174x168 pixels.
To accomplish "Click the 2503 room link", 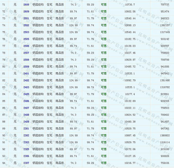I will (x=26, y=32).
